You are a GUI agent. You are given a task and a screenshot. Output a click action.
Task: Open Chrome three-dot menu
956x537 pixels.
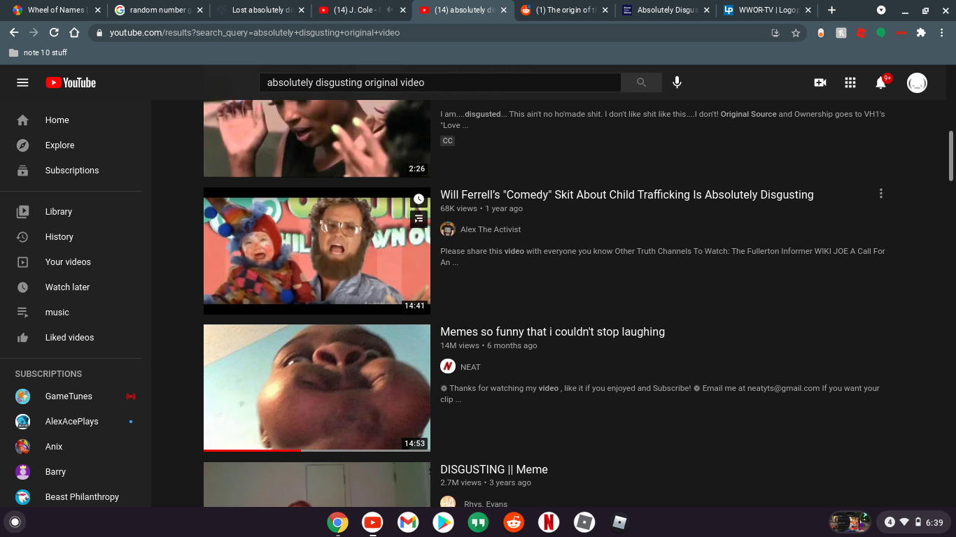(x=942, y=33)
